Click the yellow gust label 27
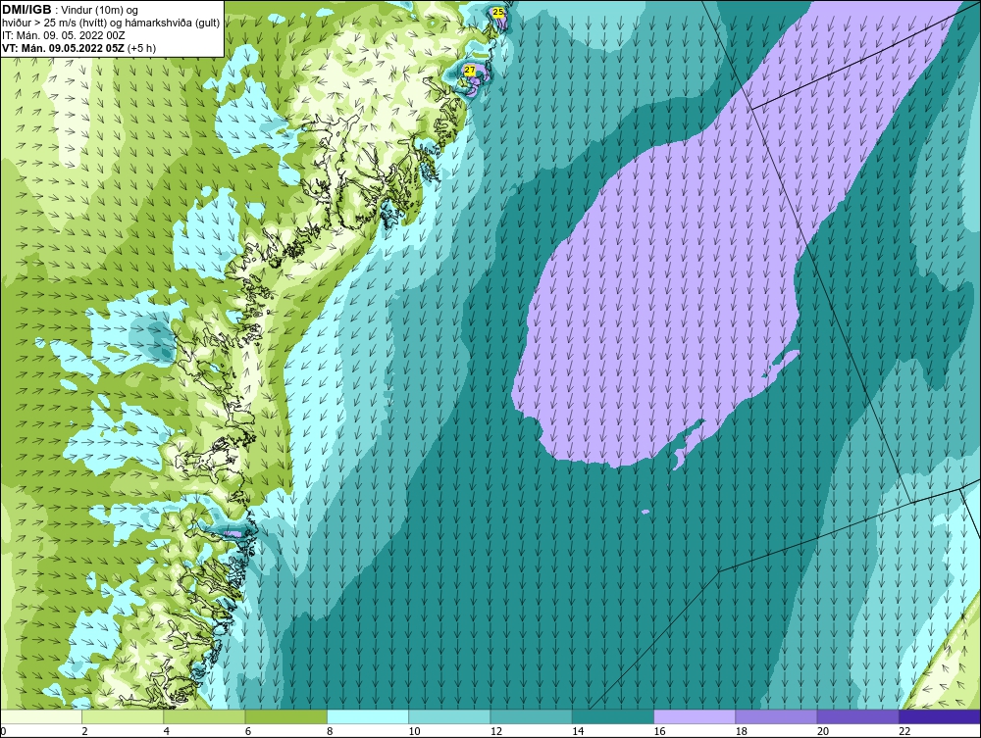The image size is (981, 738). click(470, 70)
